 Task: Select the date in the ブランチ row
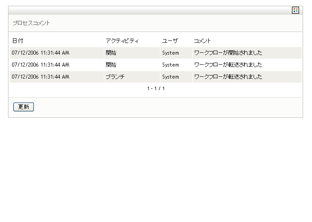41,77
